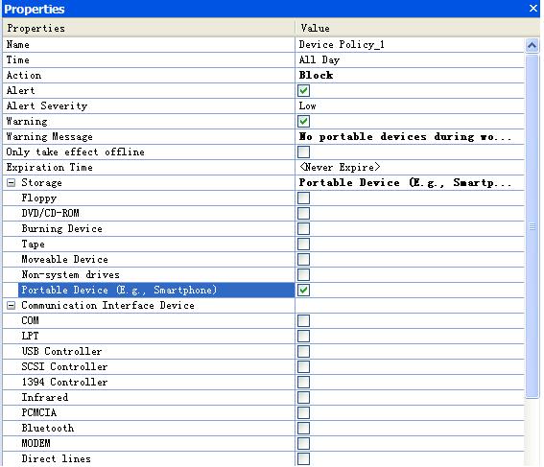Check the Non-system drives checkbox
This screenshot has height=467, width=544.
pyautogui.click(x=303, y=274)
